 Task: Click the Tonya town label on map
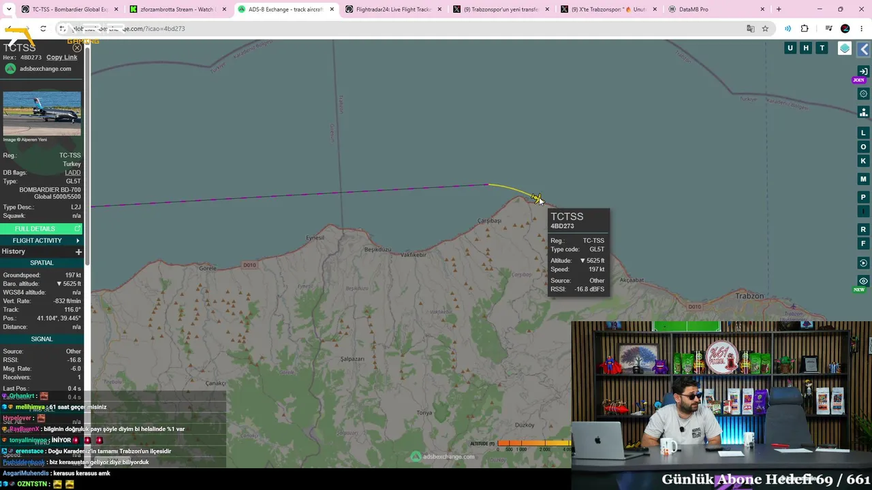[424, 412]
